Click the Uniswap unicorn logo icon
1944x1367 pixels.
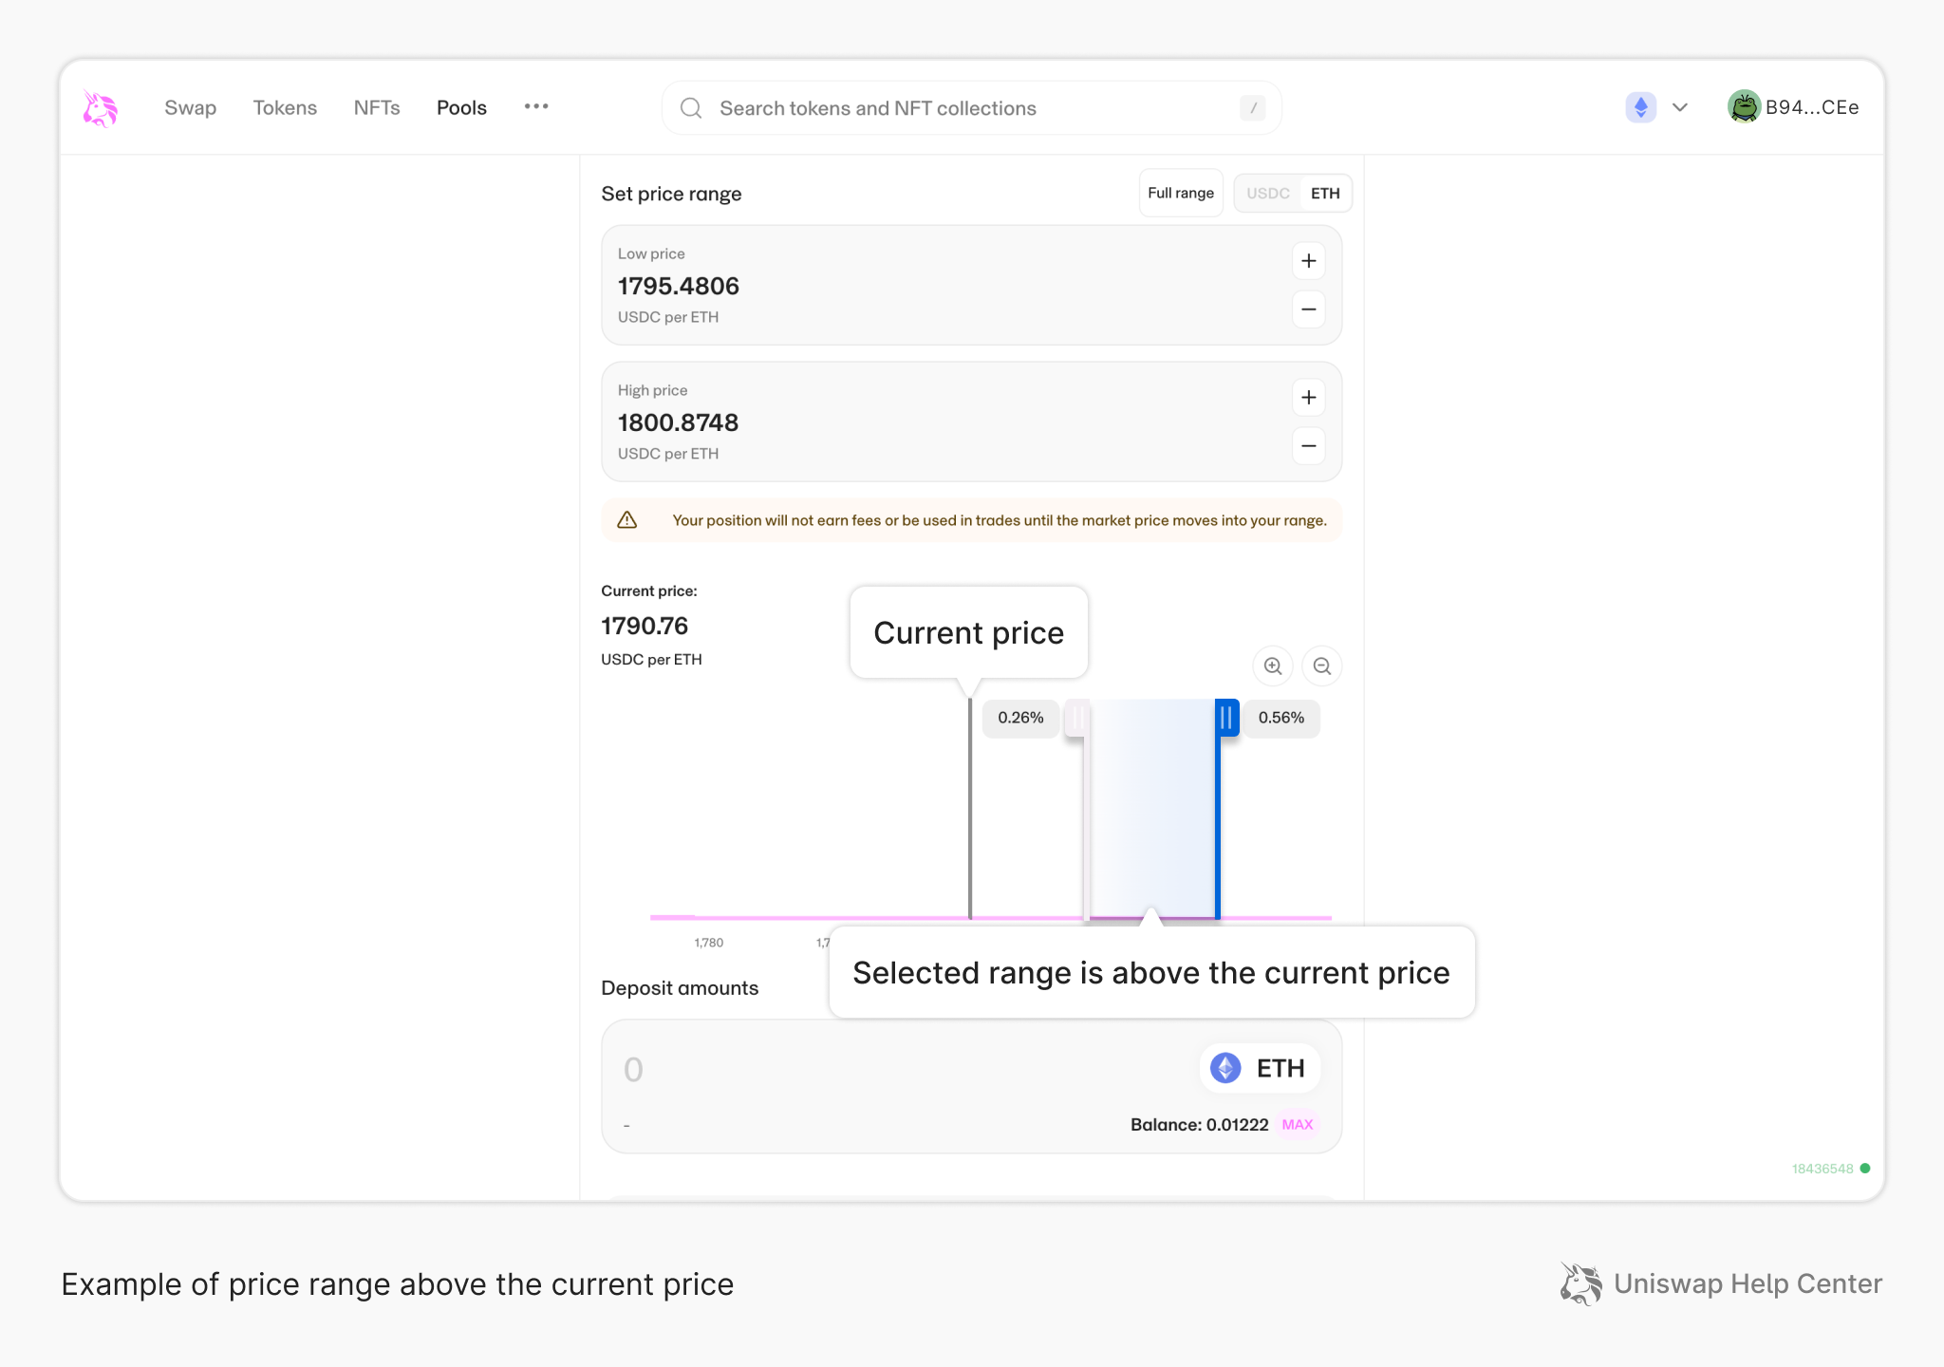point(99,106)
